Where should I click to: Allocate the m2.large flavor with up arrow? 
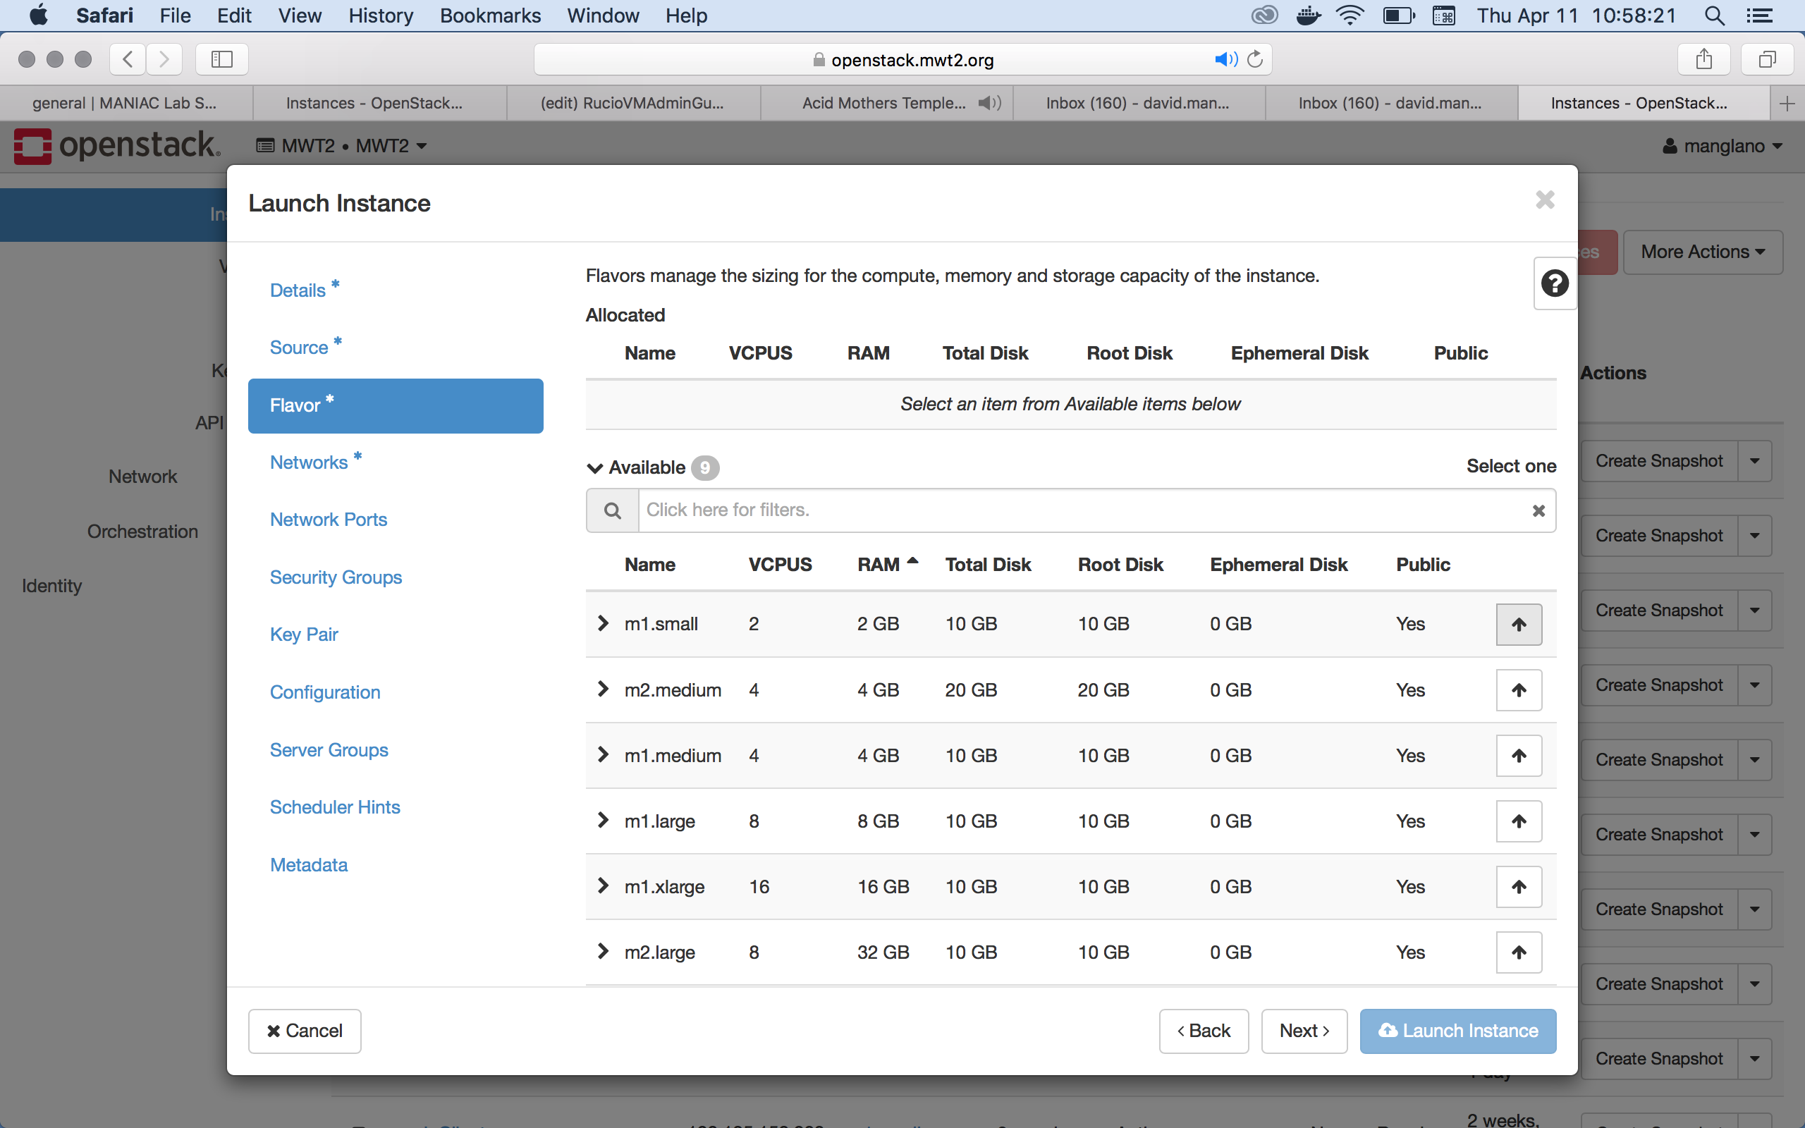pyautogui.click(x=1519, y=952)
